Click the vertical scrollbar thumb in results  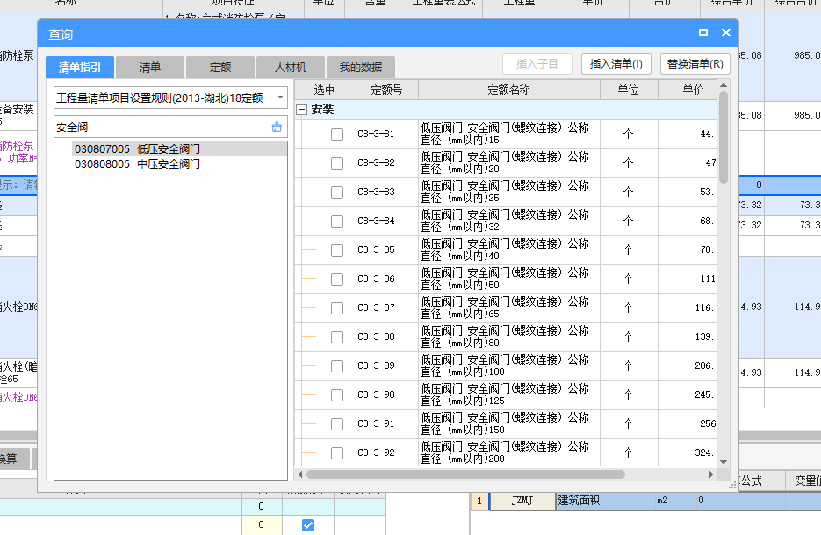pyautogui.click(x=724, y=137)
